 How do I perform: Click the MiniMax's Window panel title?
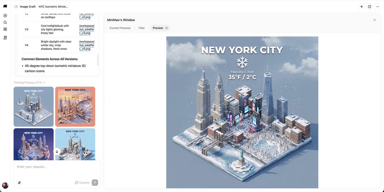[121, 20]
